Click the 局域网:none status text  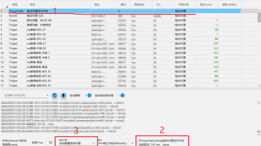[10, 144]
